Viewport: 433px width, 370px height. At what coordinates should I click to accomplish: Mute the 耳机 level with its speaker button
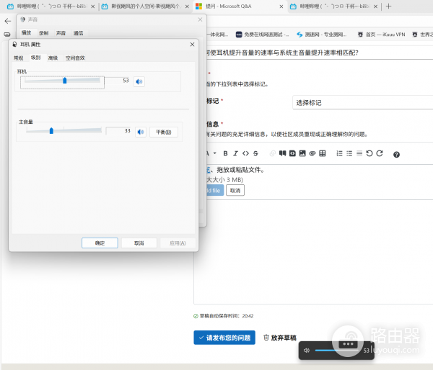pyautogui.click(x=139, y=81)
